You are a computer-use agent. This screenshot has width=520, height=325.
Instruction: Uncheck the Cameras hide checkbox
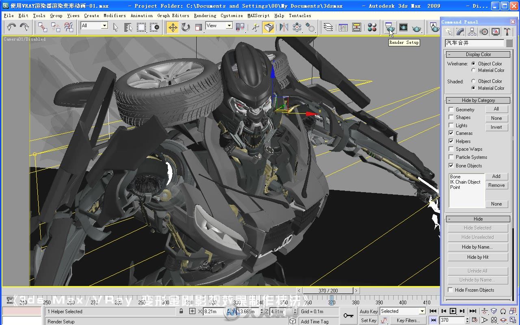coord(451,133)
